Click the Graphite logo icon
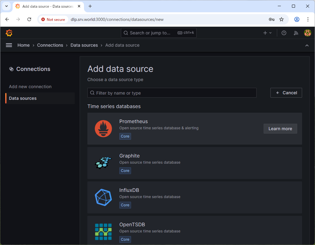The width and height of the screenshot is (315, 245). [103, 163]
